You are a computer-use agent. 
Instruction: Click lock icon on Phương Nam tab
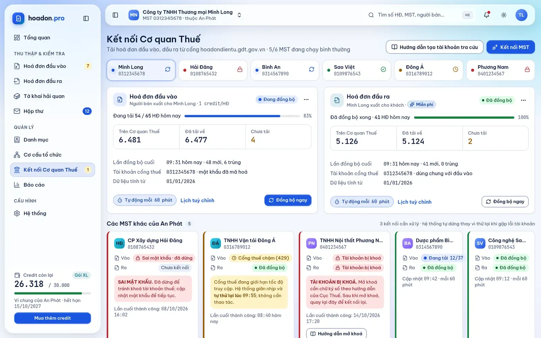point(527,69)
